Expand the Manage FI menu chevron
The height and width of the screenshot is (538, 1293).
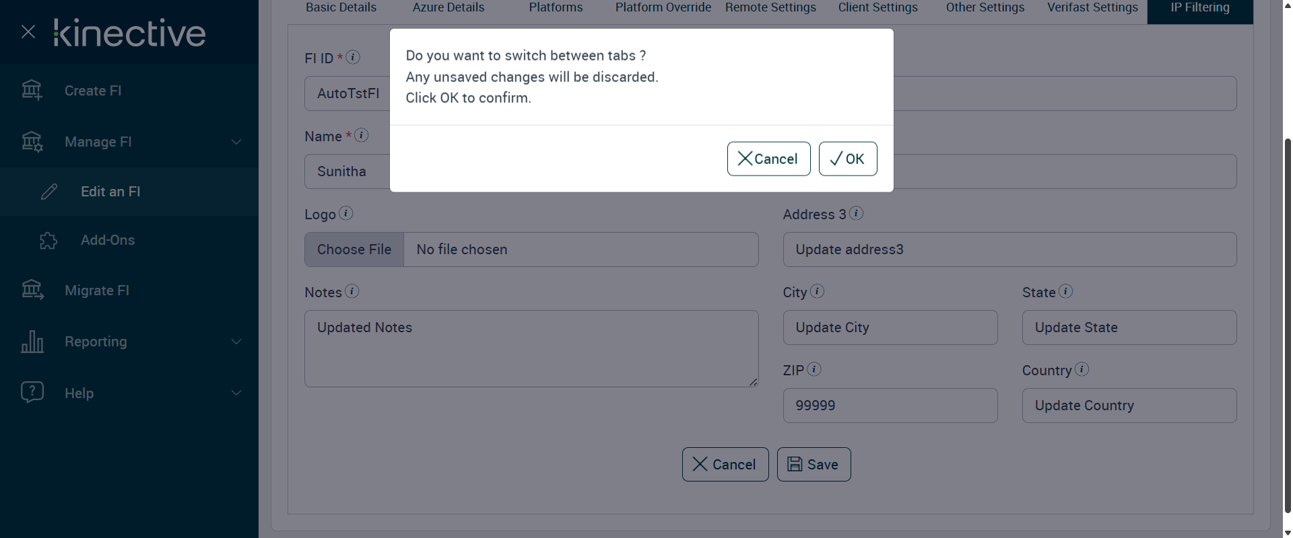[x=236, y=142]
